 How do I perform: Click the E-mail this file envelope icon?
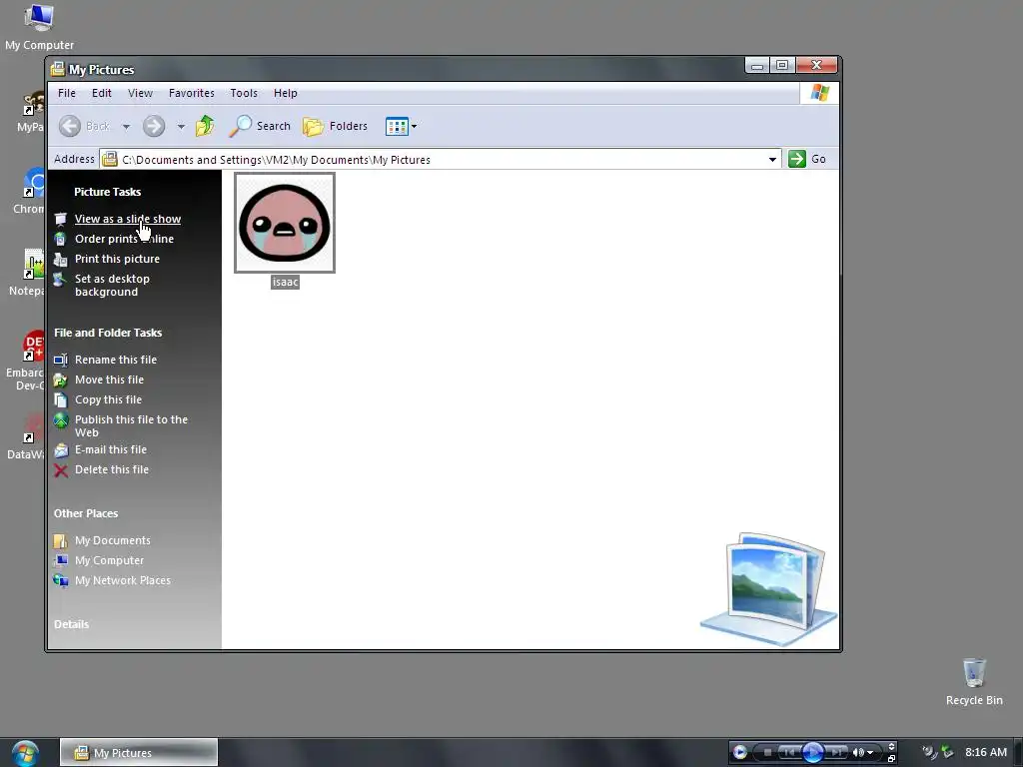click(x=61, y=450)
